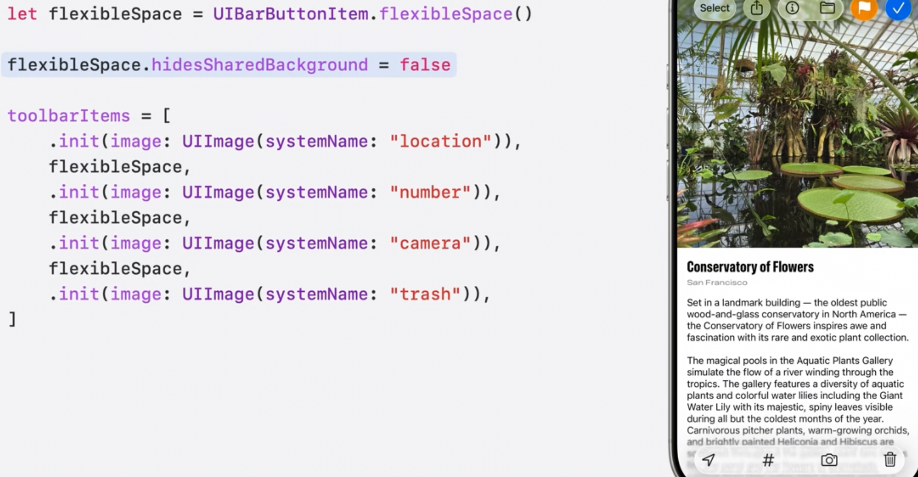The height and width of the screenshot is (477, 918).
Task: Tap the camera icon in the bottom toolbar
Action: pyautogui.click(x=829, y=460)
